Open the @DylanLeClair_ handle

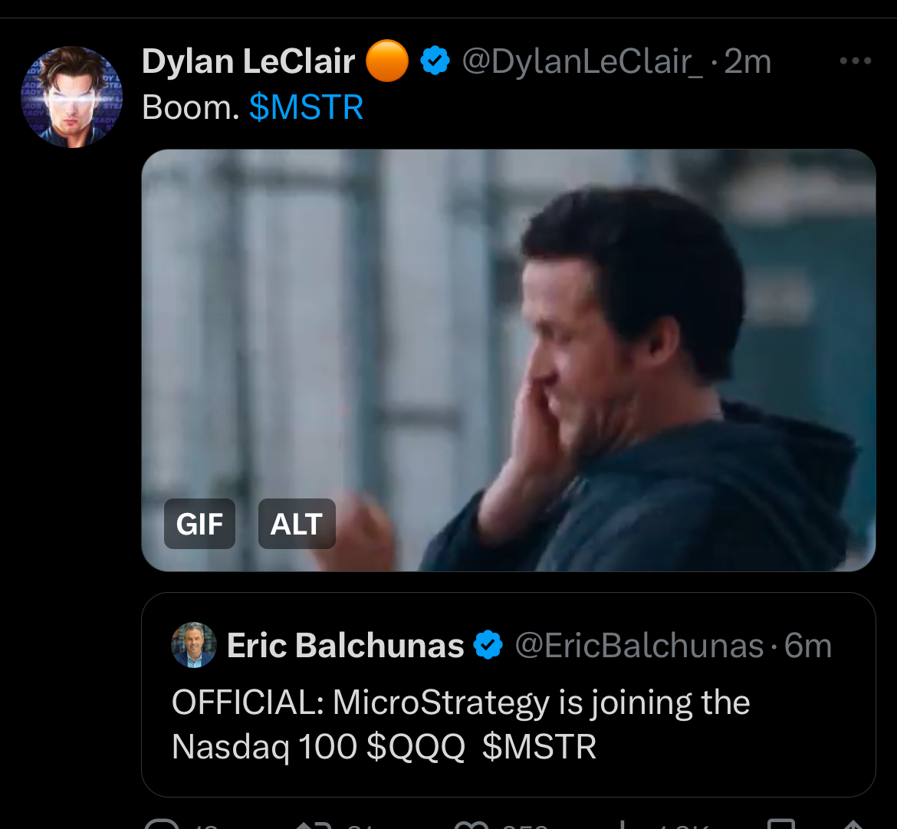pos(583,62)
